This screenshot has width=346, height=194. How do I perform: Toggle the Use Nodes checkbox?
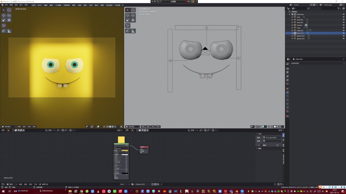40,184
